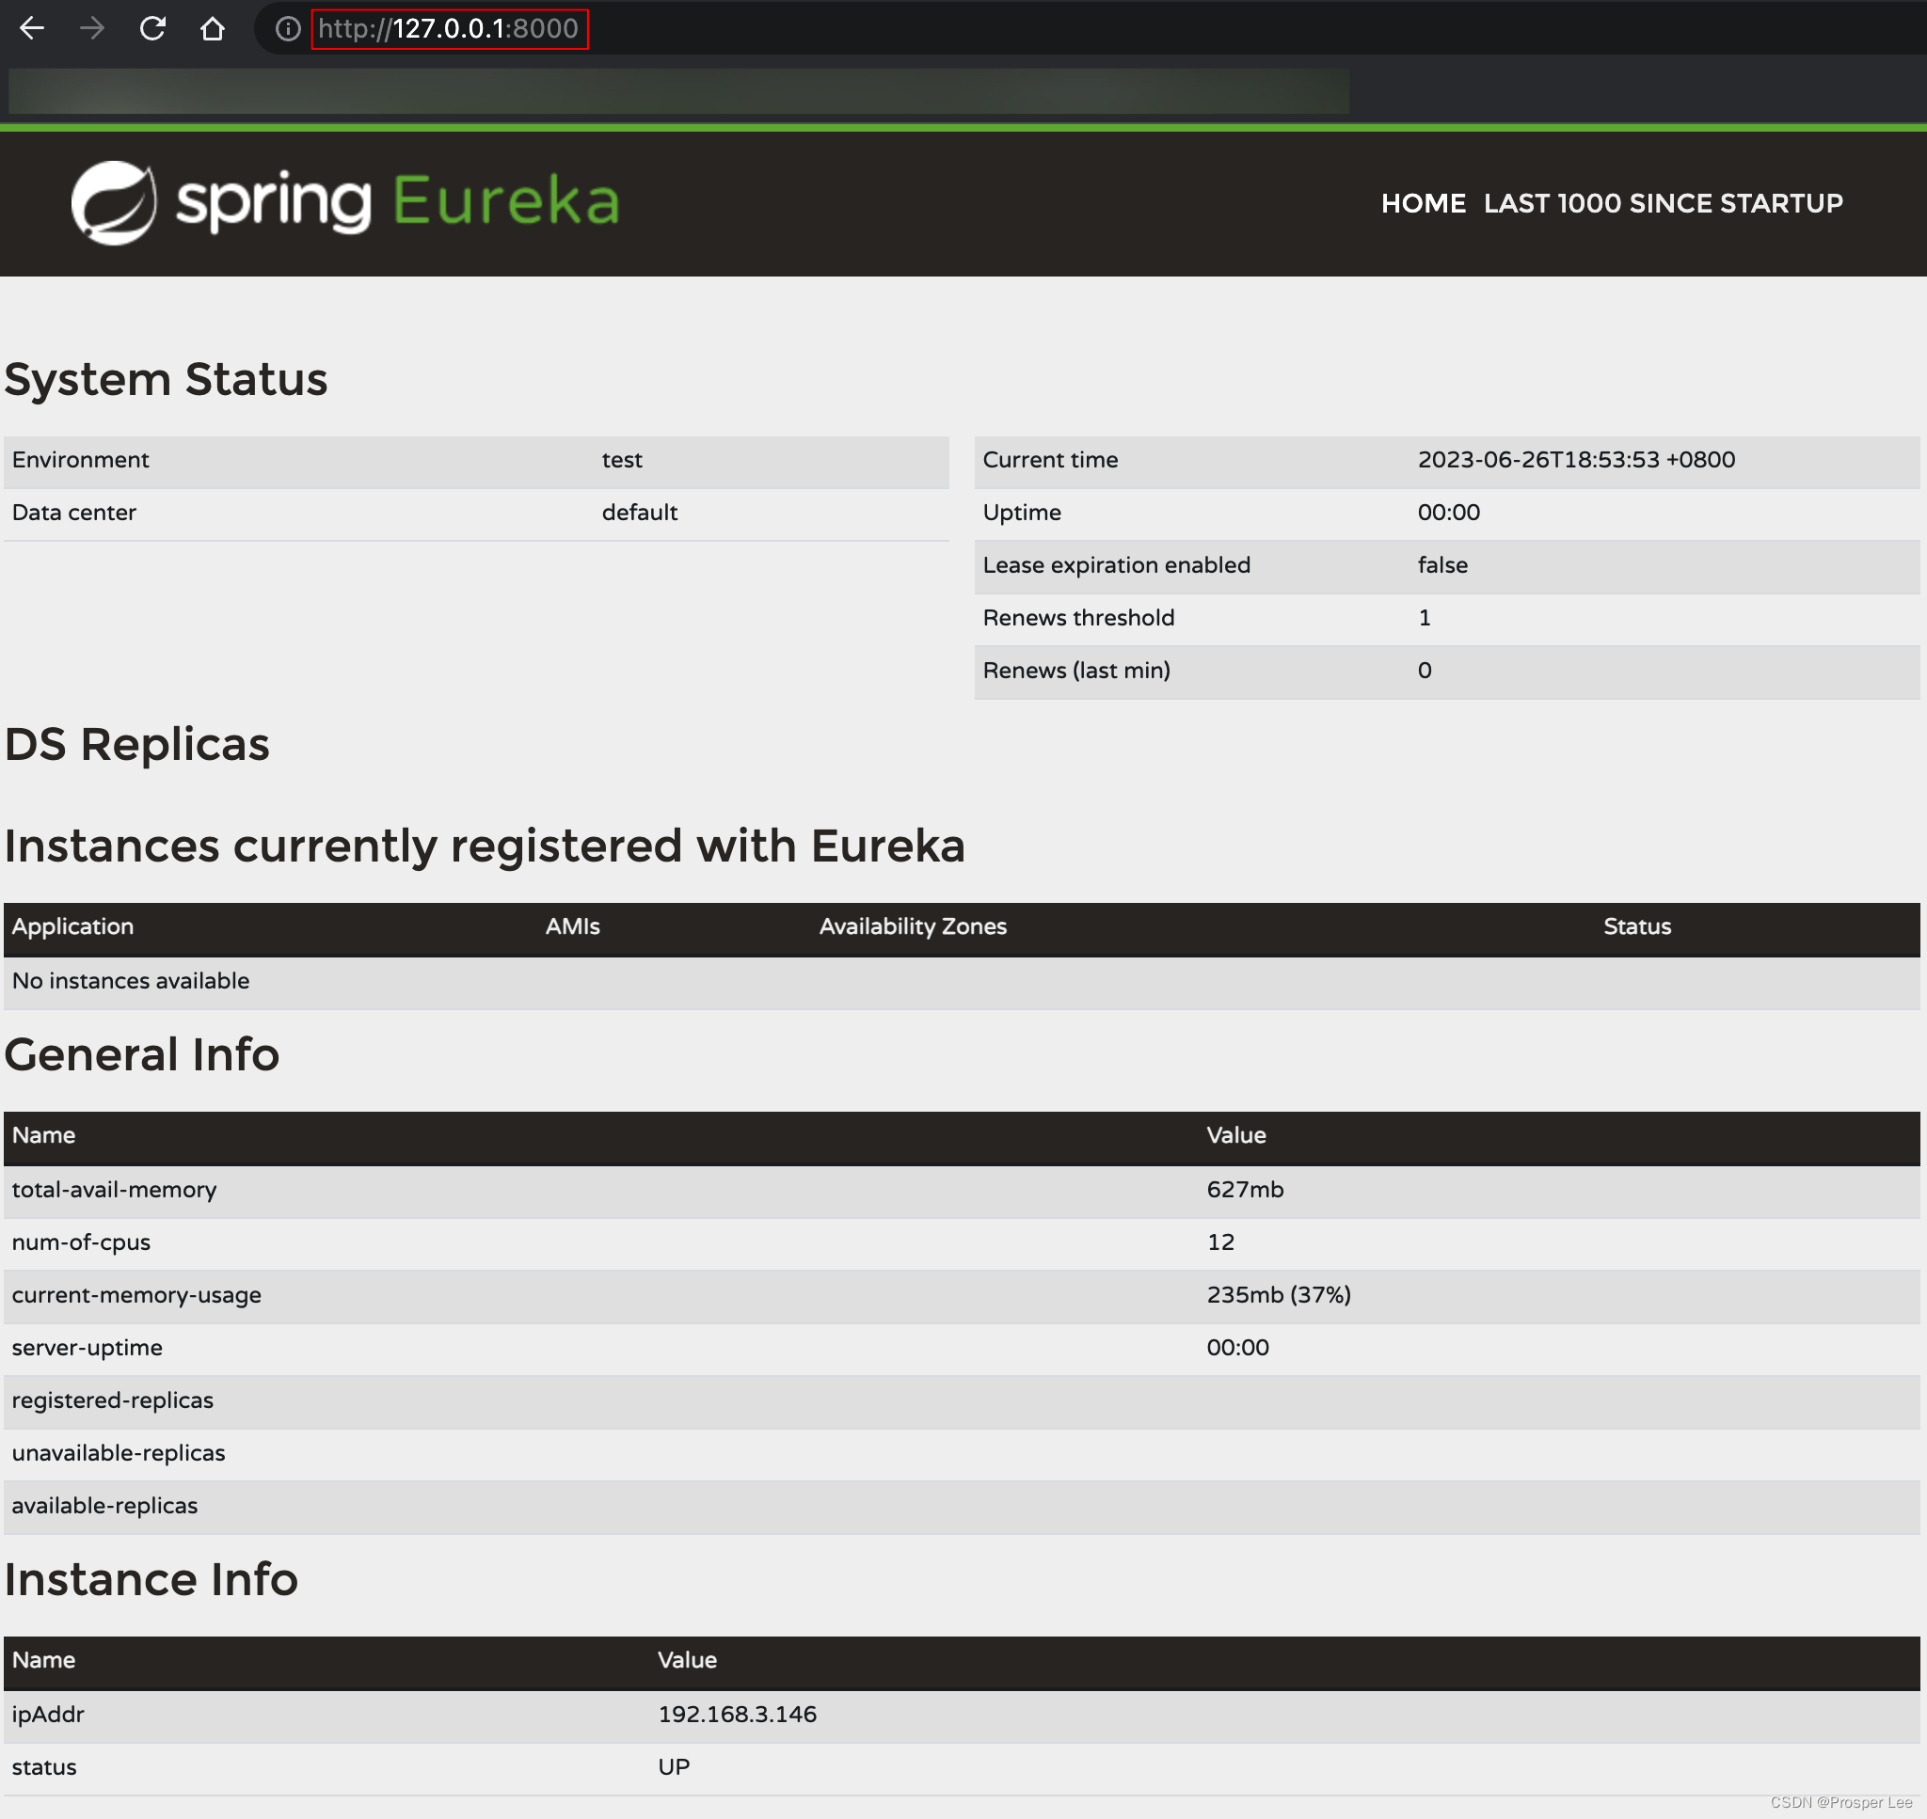The height and width of the screenshot is (1819, 1927).
Task: Click the browser back arrow
Action: [x=32, y=28]
